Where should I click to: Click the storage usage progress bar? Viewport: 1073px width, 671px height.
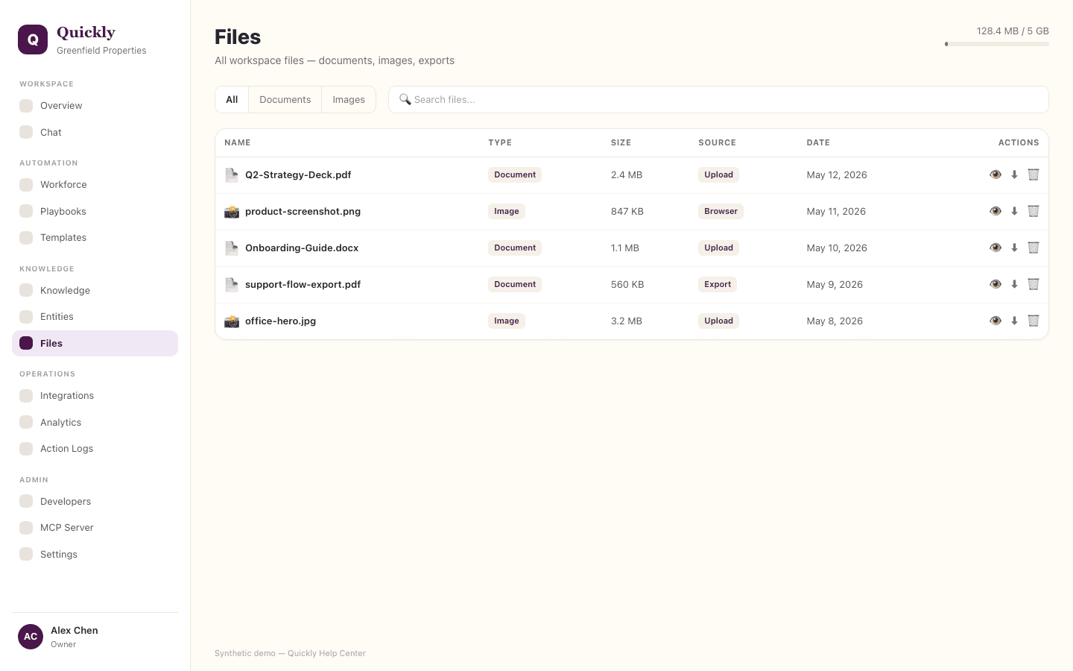[x=997, y=44]
